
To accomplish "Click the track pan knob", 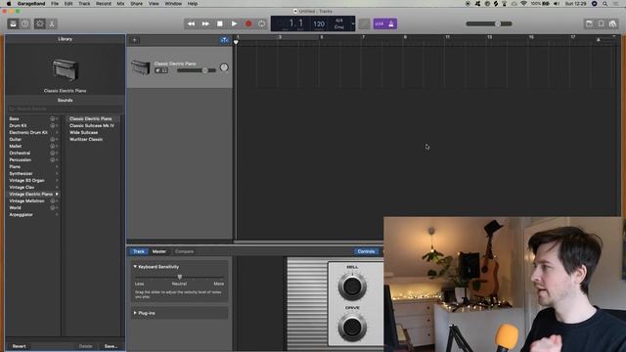I will pos(224,67).
